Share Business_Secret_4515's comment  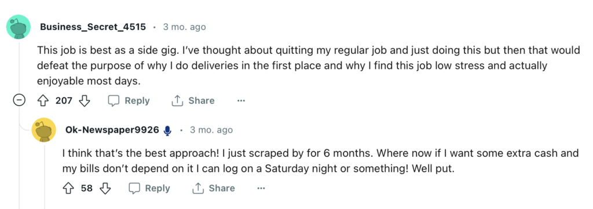click(193, 101)
